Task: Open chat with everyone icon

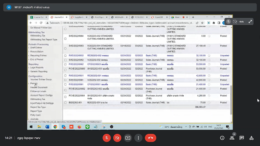Action: (x=242, y=138)
